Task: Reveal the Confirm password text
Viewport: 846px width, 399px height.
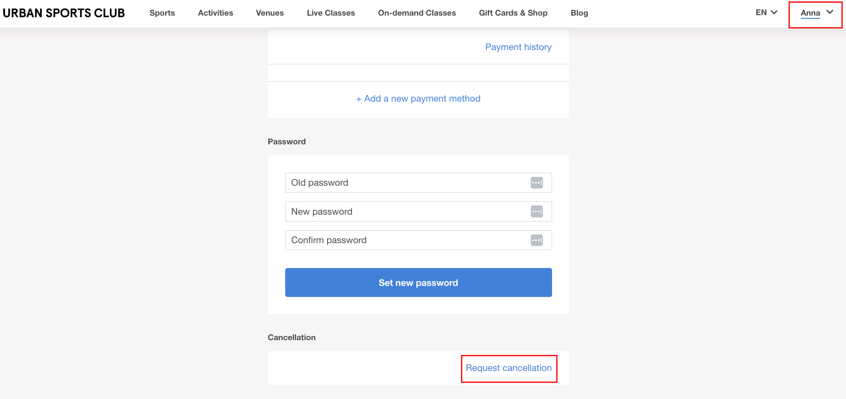Action: point(536,240)
